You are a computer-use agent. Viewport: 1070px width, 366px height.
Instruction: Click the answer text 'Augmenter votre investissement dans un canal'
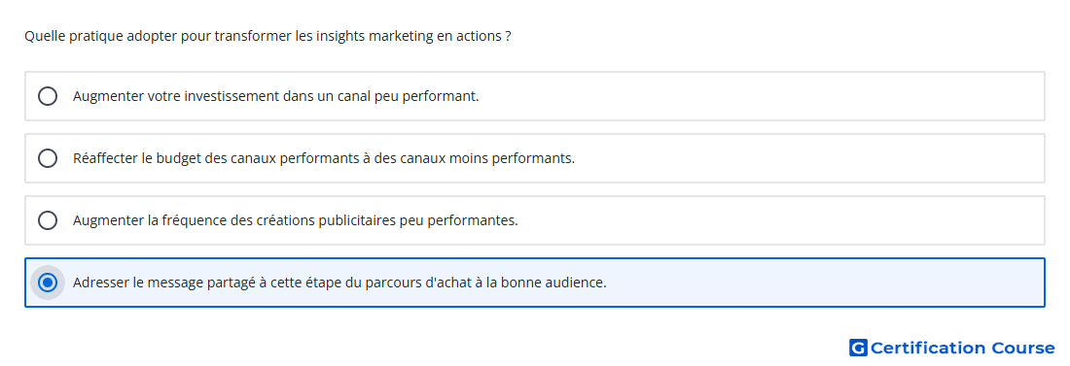[x=222, y=96]
